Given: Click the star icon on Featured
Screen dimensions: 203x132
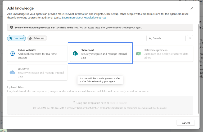Looking at the screenshot, I should click(x=11, y=38).
